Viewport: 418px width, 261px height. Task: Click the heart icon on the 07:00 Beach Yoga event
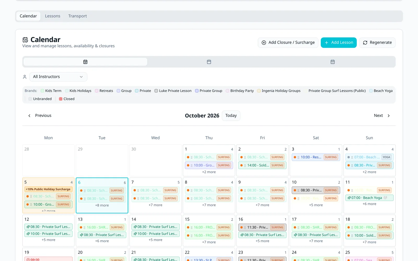[385, 198]
